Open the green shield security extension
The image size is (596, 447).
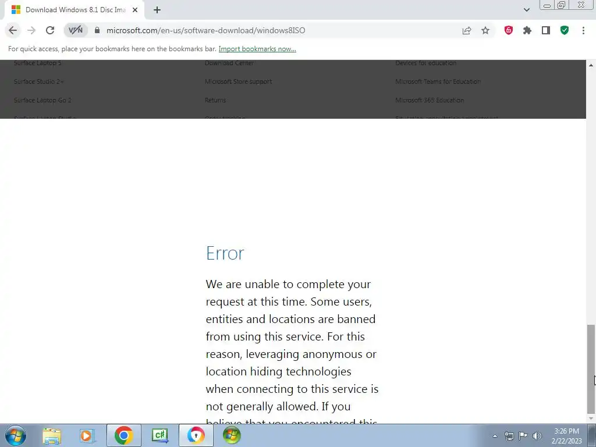[x=565, y=30]
